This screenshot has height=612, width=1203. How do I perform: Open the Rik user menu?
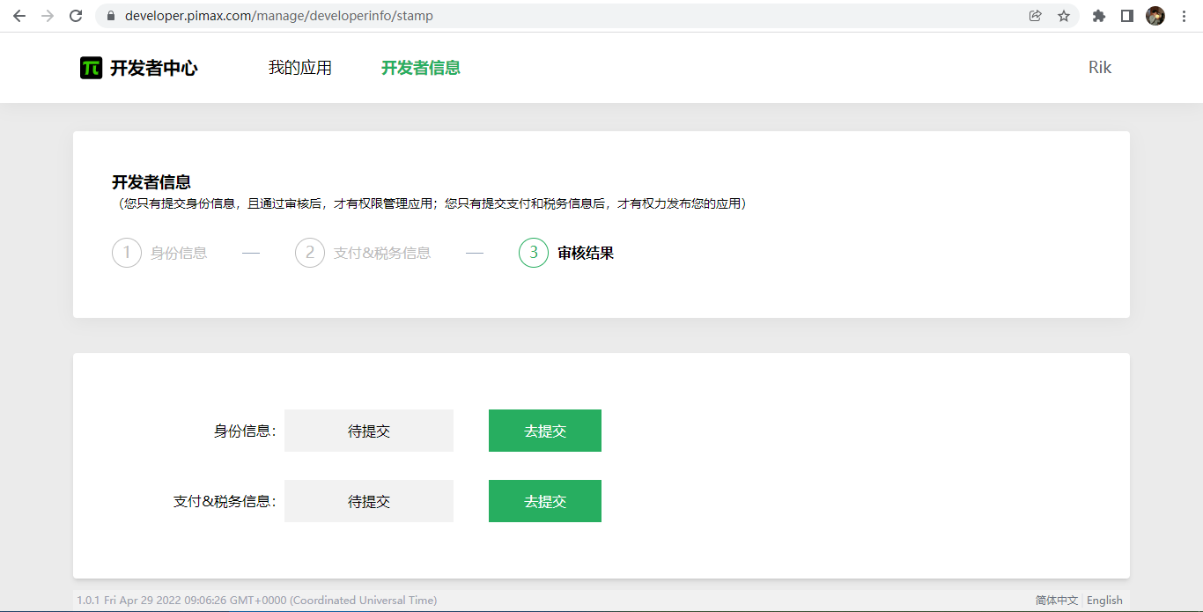pos(1100,68)
